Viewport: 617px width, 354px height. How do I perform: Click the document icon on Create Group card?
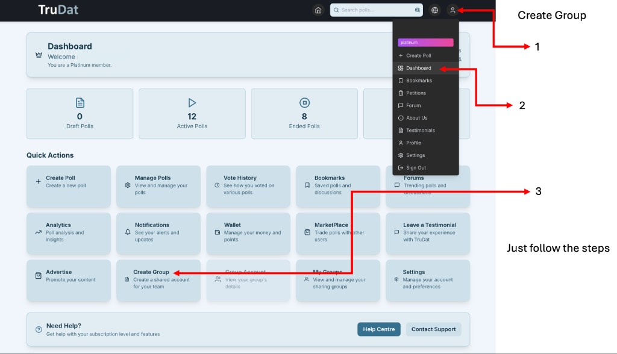(x=127, y=279)
